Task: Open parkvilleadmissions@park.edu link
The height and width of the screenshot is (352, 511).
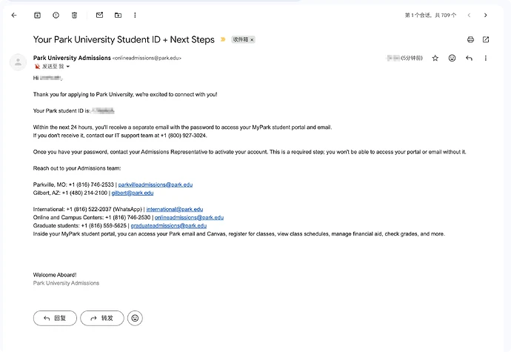Action: pos(155,185)
